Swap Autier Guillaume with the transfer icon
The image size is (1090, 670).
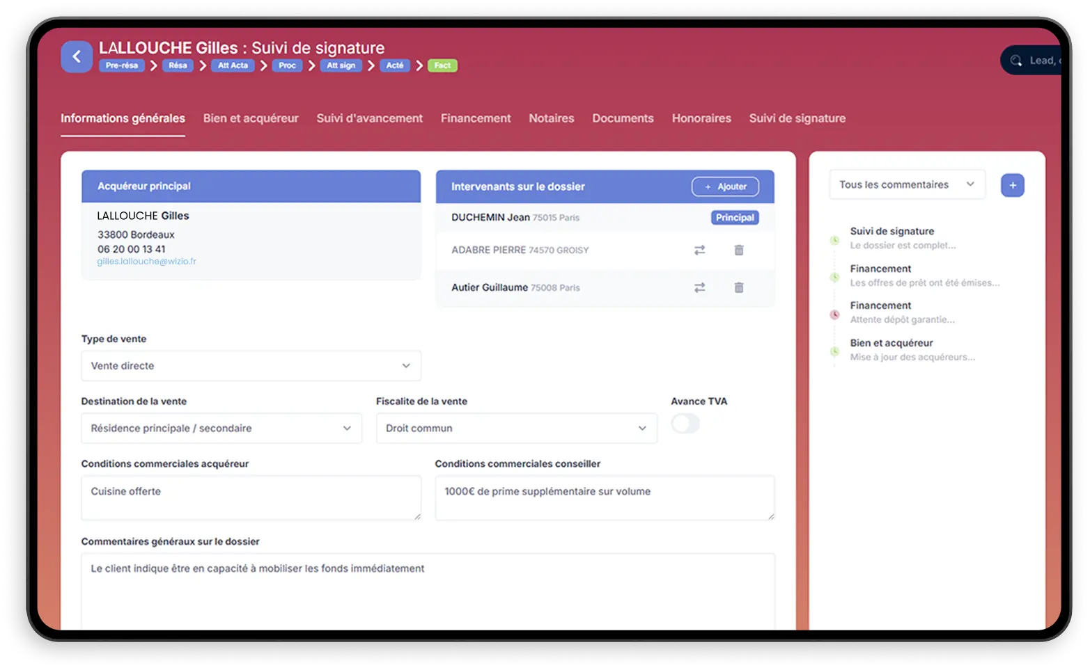[699, 287]
